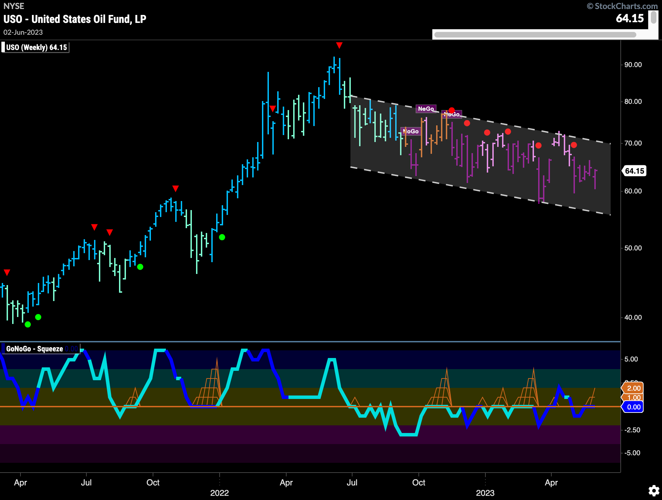Image resolution: width=662 pixels, height=500 pixels.
Task: Click the USO - United States Oil Fund title
Action: [75, 19]
